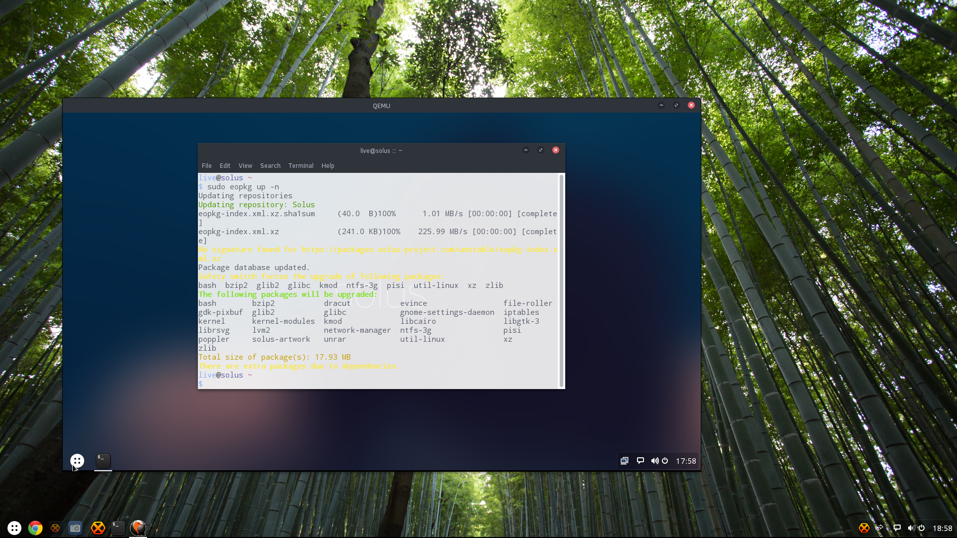Click the large orange hexagon X taskbar icon
Viewport: 957px width, 538px height.
(98, 528)
